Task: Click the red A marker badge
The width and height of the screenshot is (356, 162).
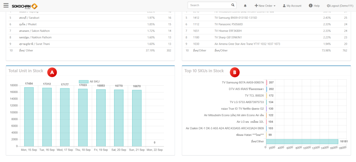Action: (52, 72)
